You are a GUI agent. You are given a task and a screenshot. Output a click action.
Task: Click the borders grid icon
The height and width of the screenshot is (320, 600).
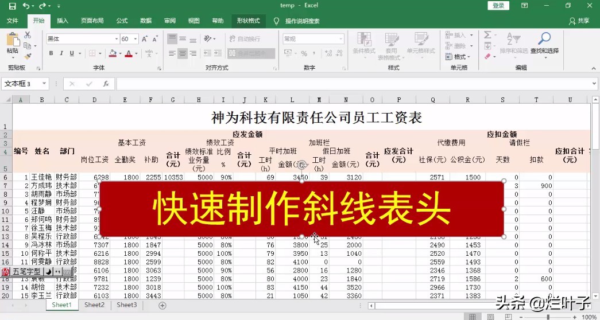point(92,53)
